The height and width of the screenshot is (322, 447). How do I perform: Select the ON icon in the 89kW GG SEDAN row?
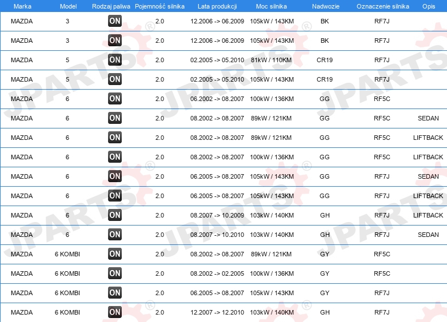pos(115,118)
